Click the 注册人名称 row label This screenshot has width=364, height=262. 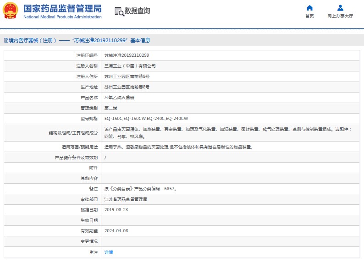pos(87,66)
